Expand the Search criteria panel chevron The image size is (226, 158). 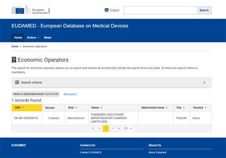click(x=204, y=82)
